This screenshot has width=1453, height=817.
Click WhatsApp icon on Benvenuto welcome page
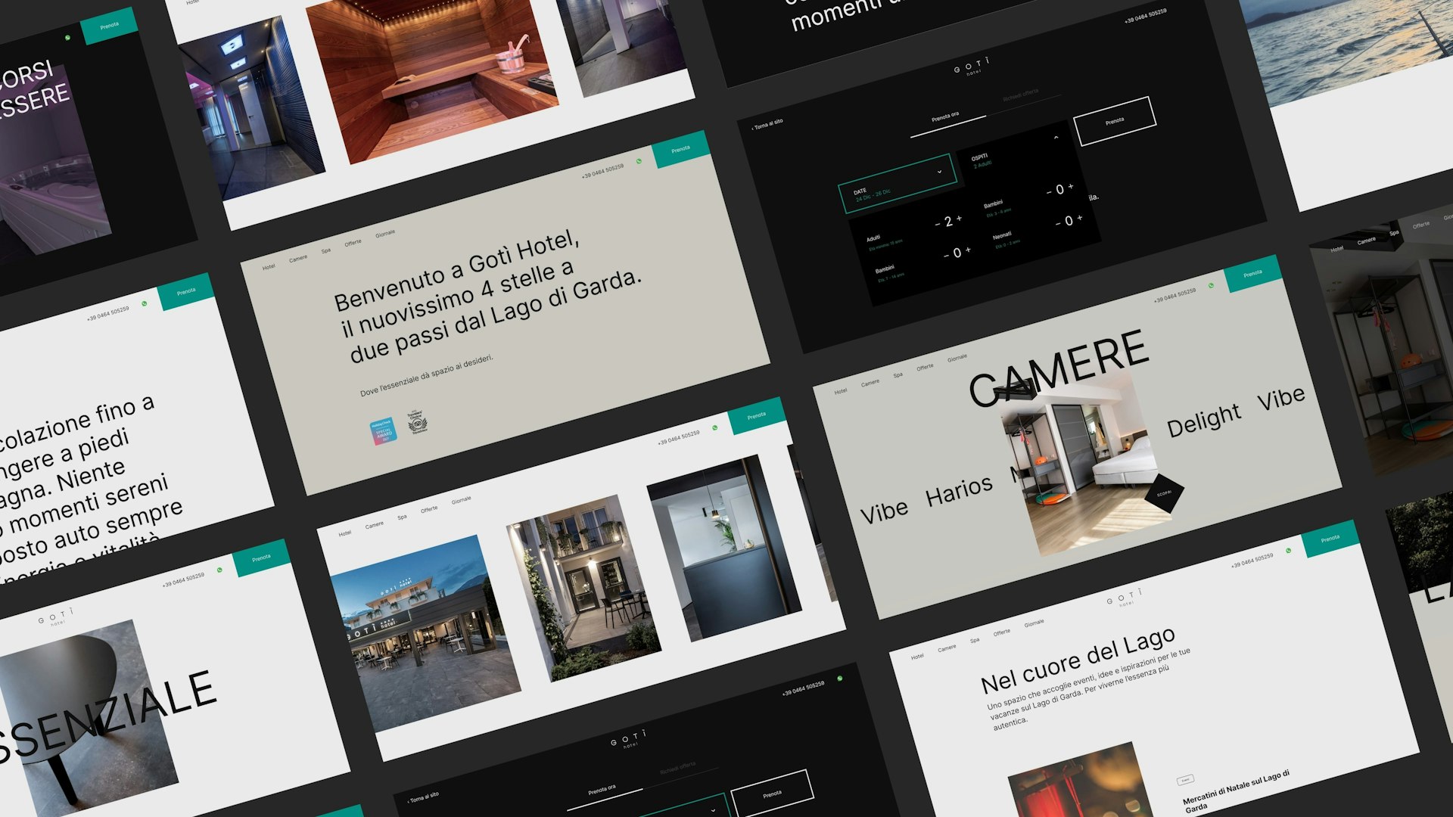click(639, 161)
